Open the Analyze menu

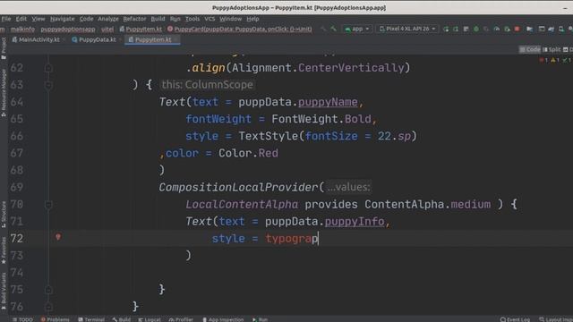tap(108, 19)
